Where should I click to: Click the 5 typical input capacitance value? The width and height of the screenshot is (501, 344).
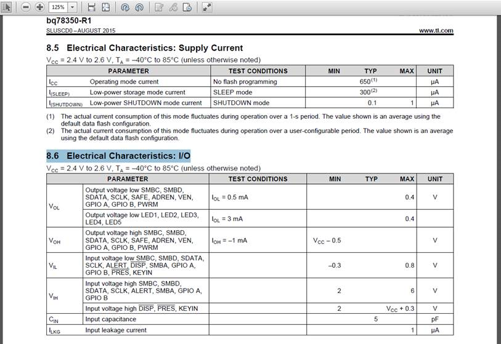pyautogui.click(x=376, y=319)
